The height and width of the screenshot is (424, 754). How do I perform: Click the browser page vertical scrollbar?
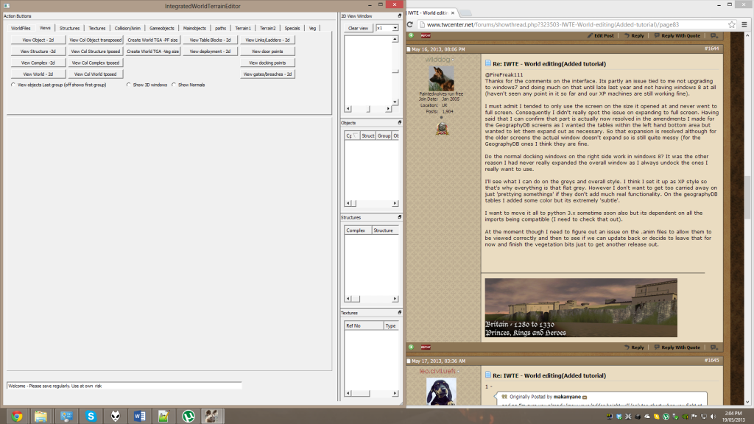click(748, 184)
